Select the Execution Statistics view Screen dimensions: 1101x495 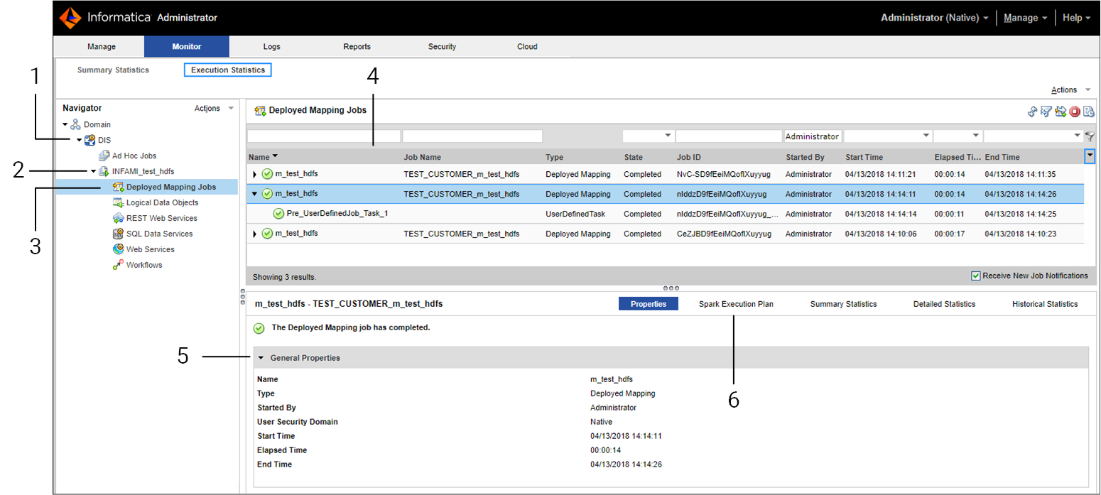point(228,70)
